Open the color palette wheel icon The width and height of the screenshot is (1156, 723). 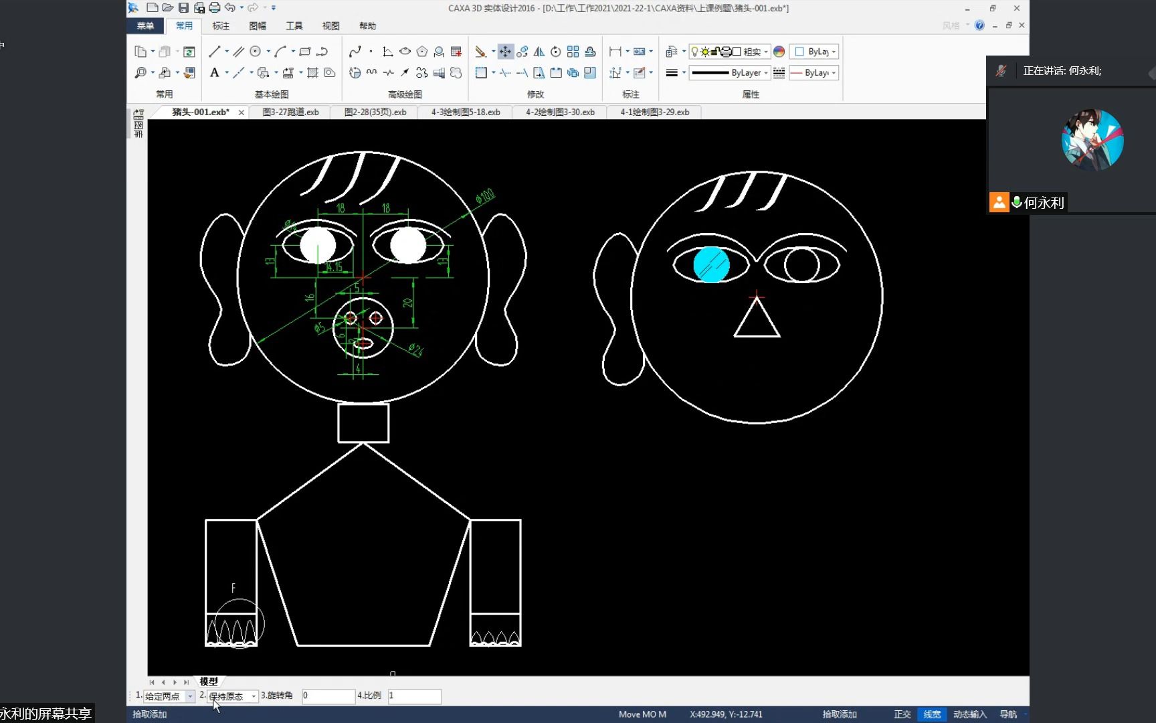tap(779, 52)
